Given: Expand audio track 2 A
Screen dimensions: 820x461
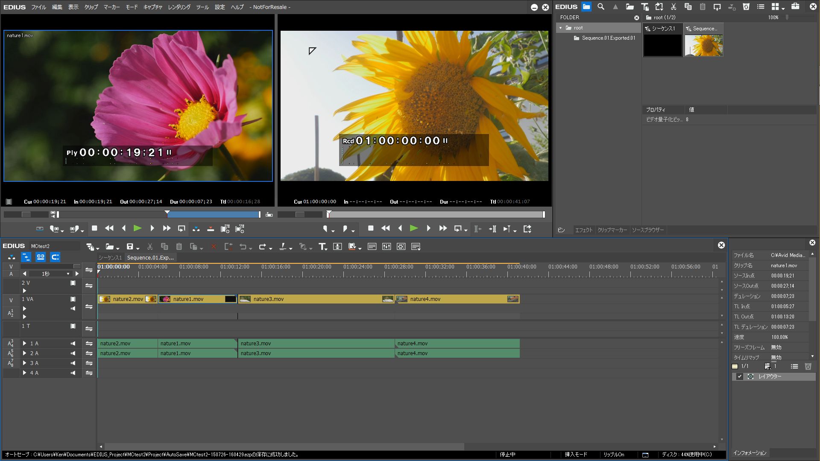Looking at the screenshot, I should 24,353.
